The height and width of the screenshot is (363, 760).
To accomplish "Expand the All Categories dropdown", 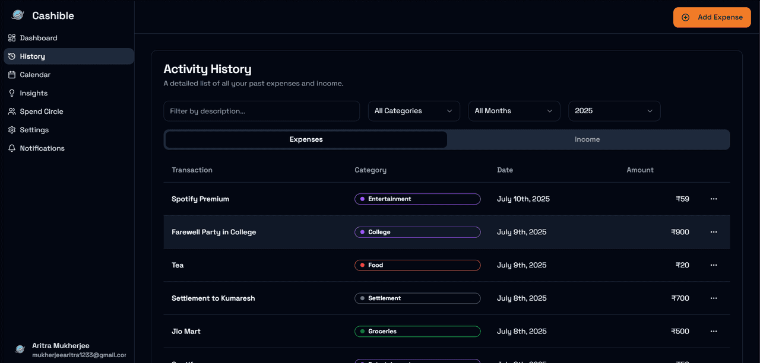I will point(413,111).
